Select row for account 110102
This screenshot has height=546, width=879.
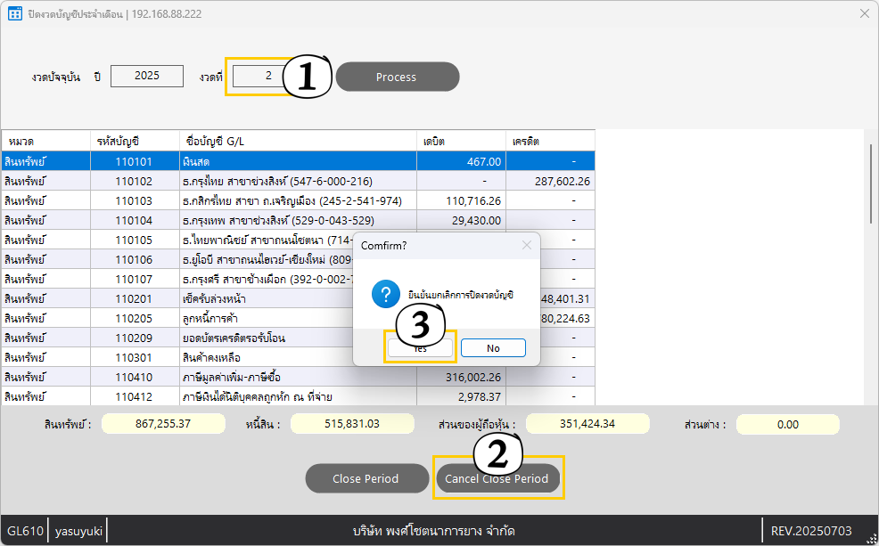299,181
